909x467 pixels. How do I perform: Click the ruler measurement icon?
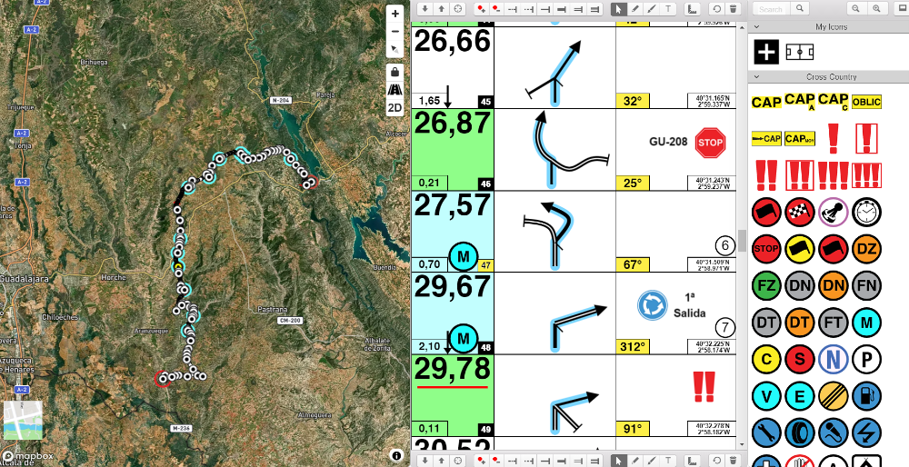point(691,9)
